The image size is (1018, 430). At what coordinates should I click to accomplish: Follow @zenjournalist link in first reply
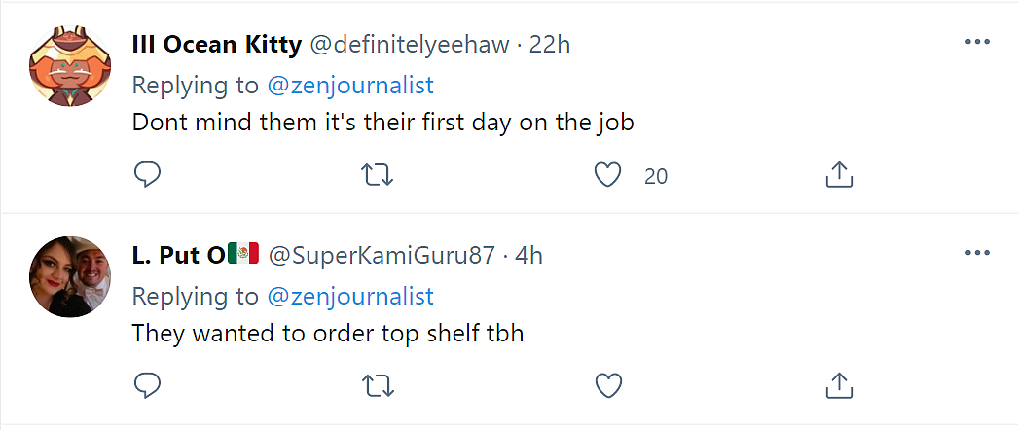point(350,86)
